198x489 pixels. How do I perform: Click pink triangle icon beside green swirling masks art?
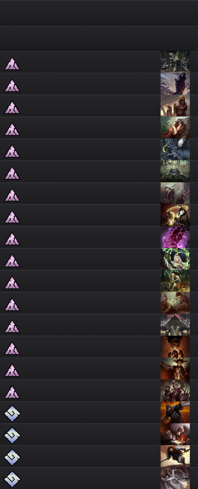pos(12,261)
